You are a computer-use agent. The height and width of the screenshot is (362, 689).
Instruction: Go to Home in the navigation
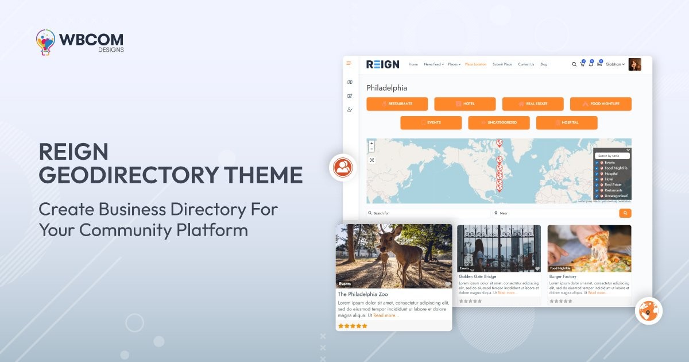pyautogui.click(x=413, y=64)
